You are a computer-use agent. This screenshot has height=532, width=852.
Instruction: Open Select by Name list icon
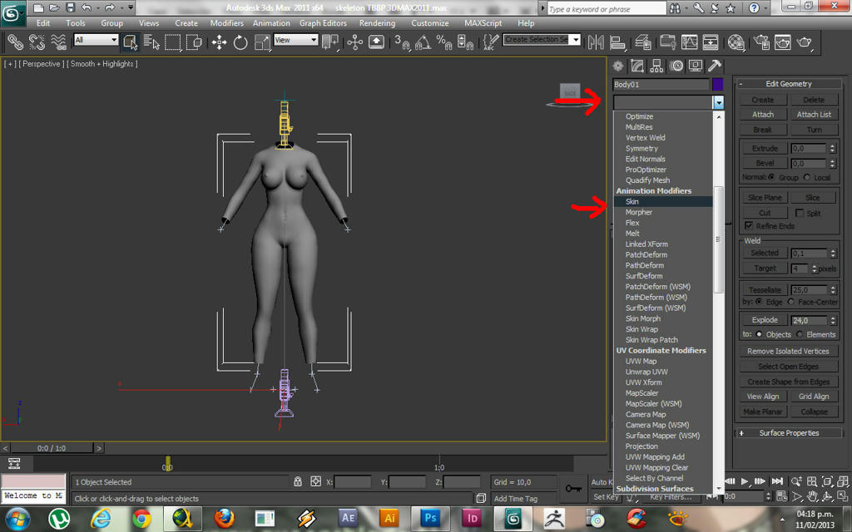click(151, 42)
